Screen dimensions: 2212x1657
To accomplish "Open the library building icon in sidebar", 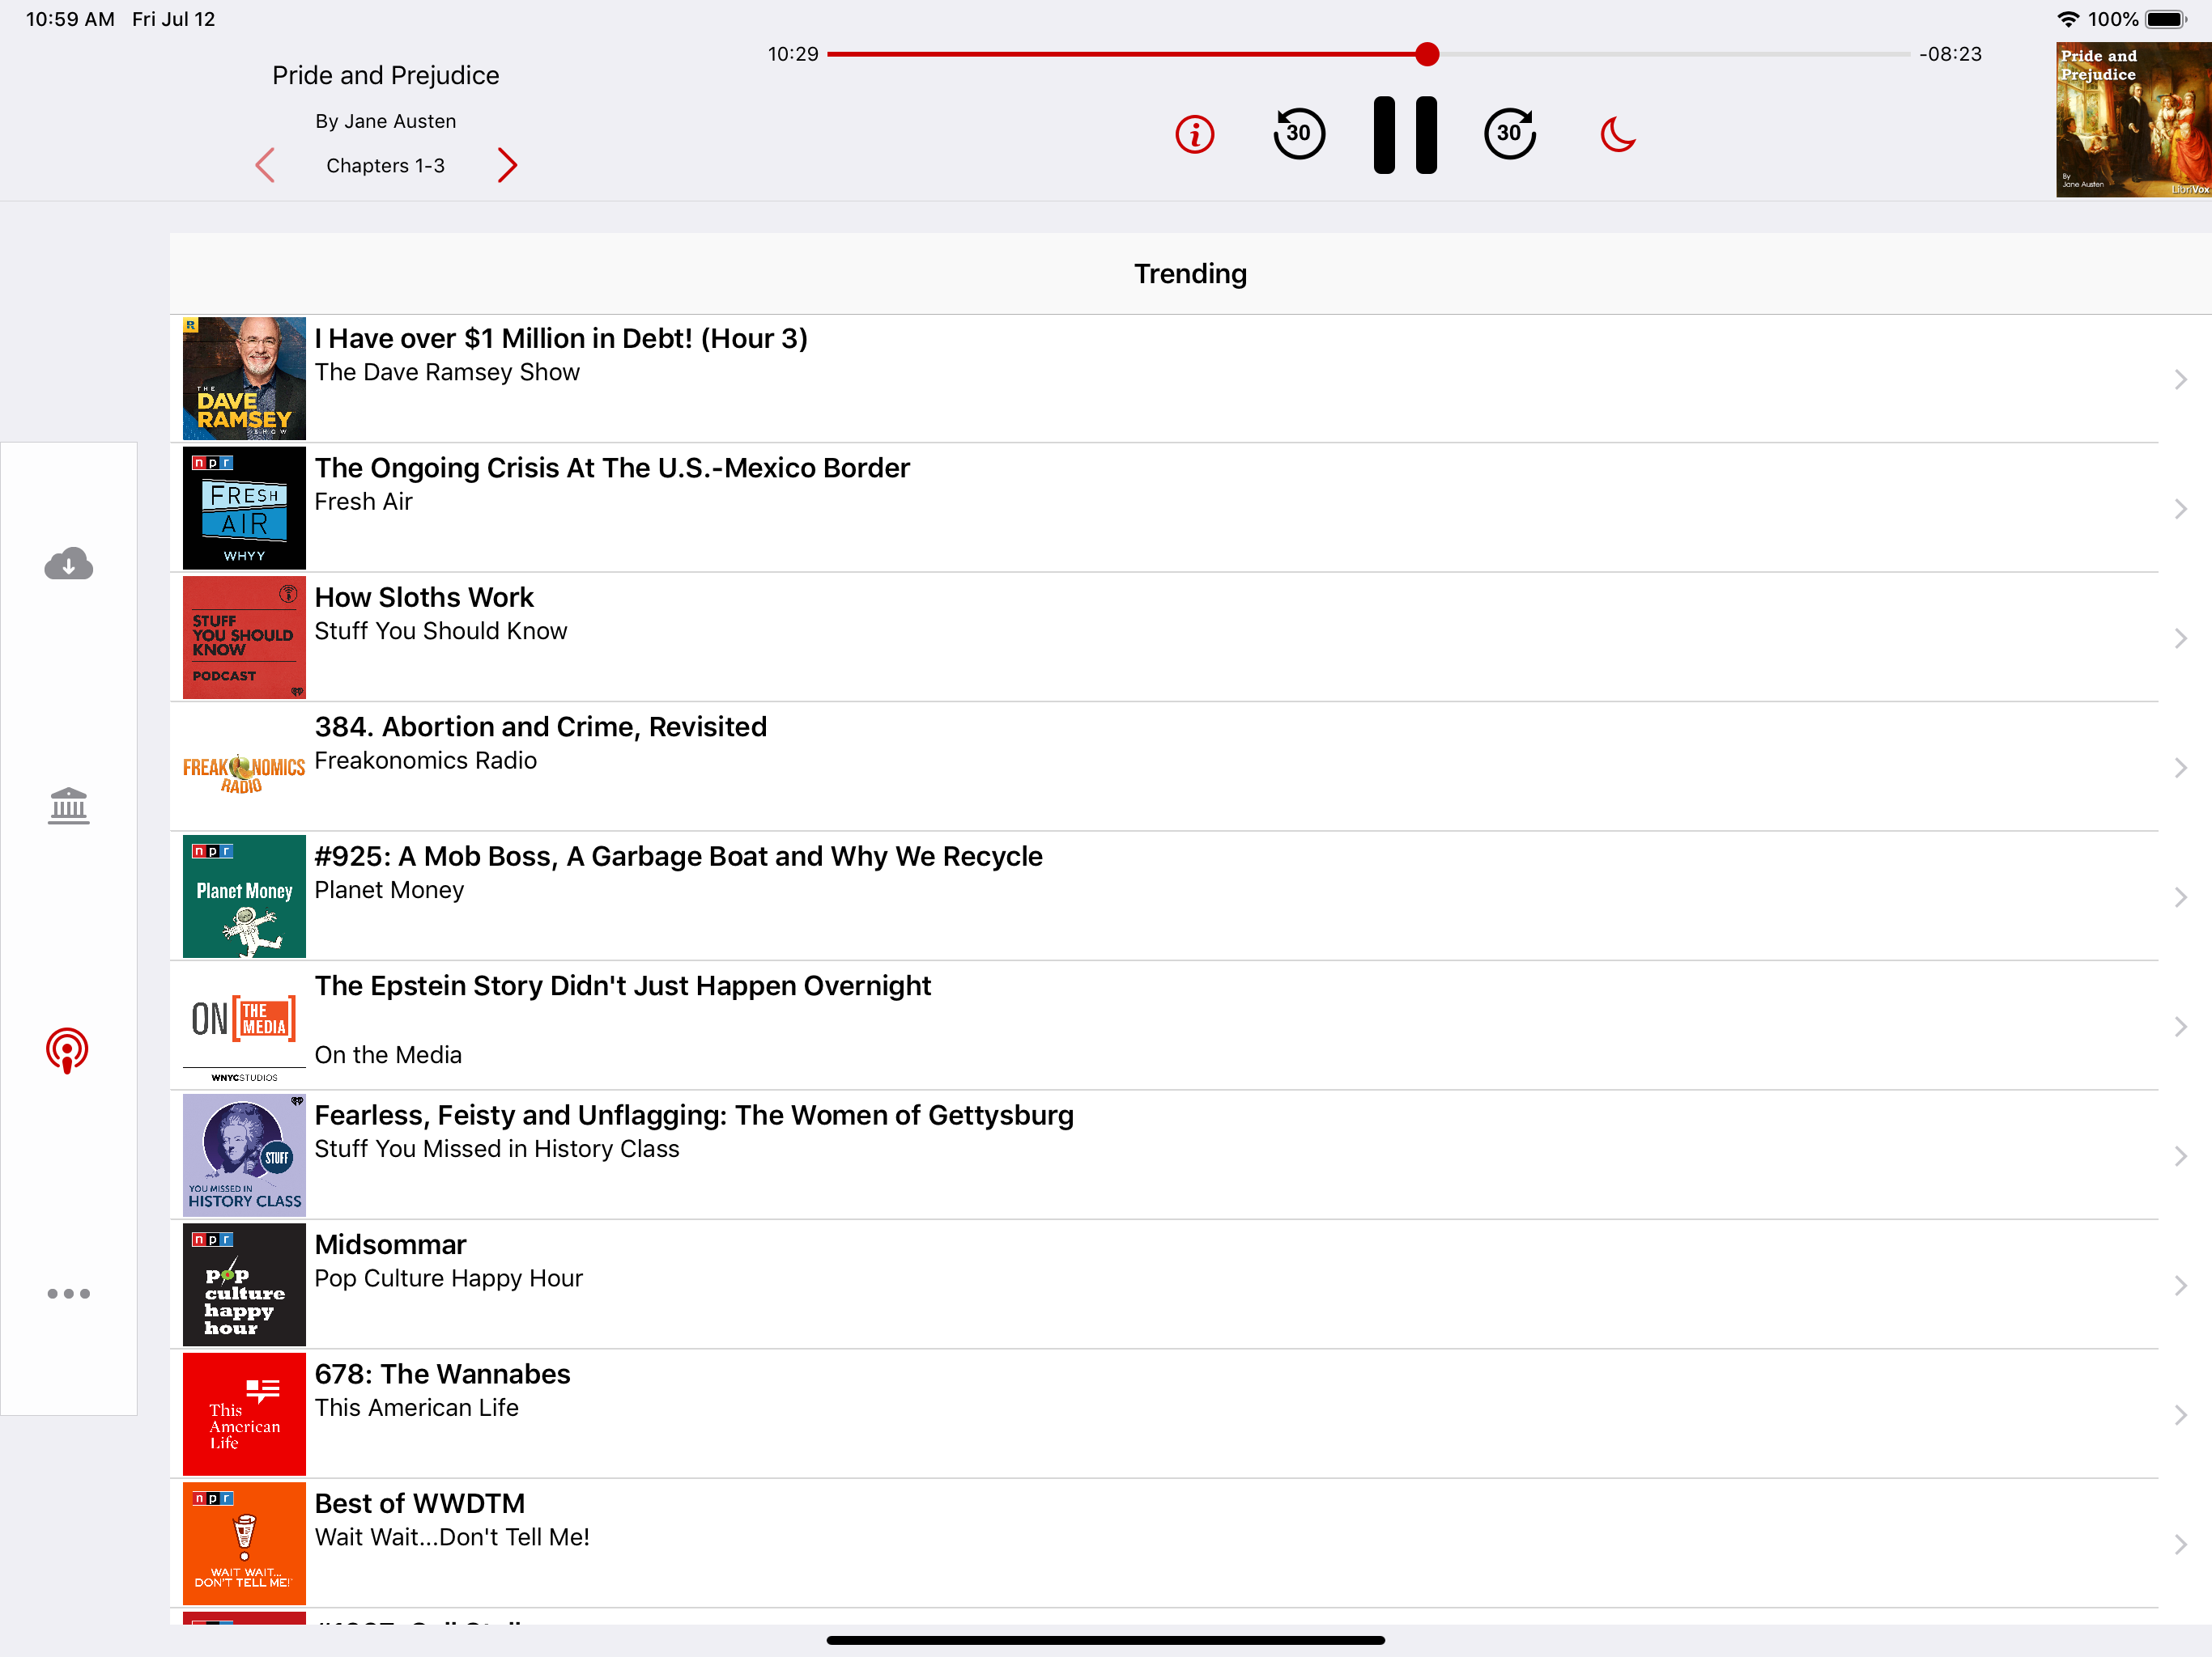I will [x=68, y=806].
